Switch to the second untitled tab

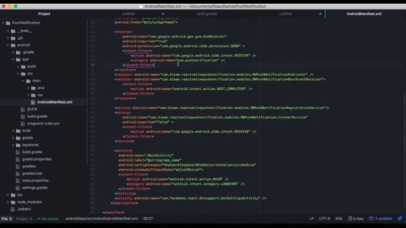click(285, 14)
